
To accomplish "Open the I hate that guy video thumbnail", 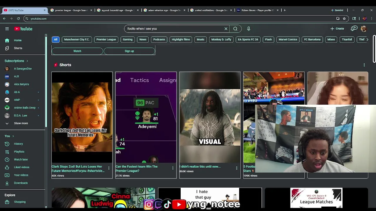I will coord(210,198).
